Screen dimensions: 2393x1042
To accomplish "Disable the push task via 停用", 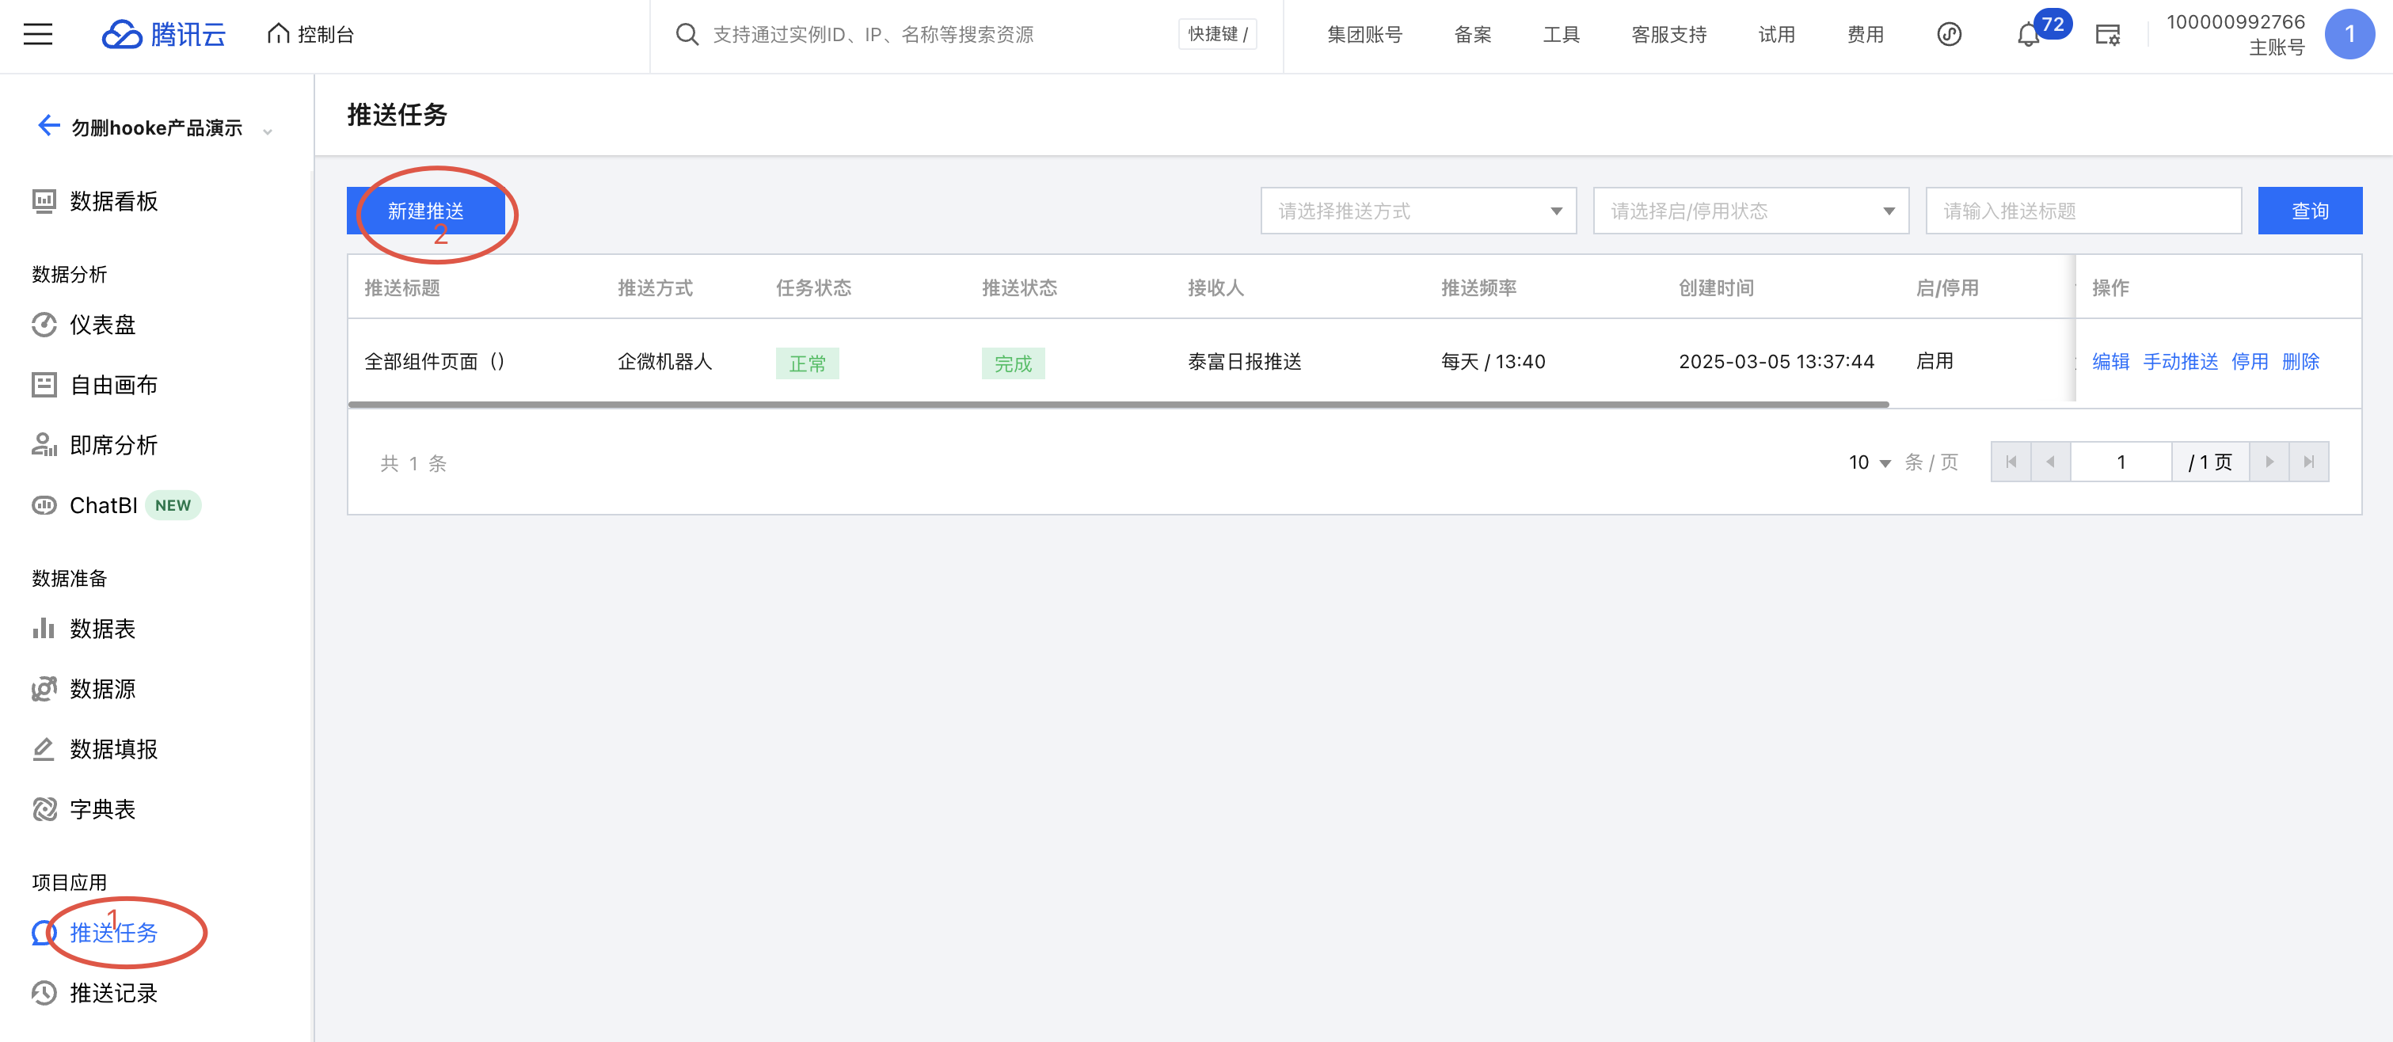I will point(2249,361).
